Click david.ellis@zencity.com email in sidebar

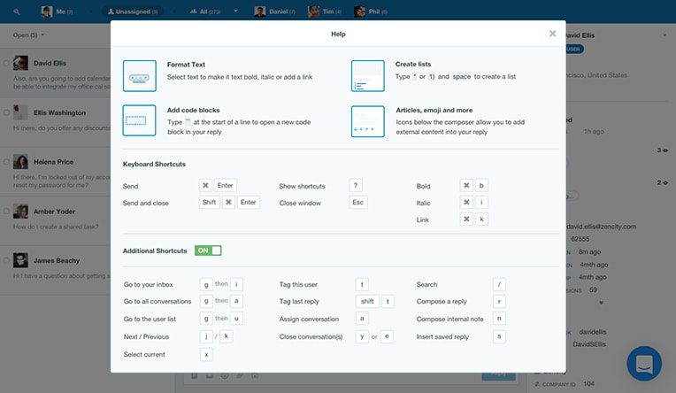point(601,227)
